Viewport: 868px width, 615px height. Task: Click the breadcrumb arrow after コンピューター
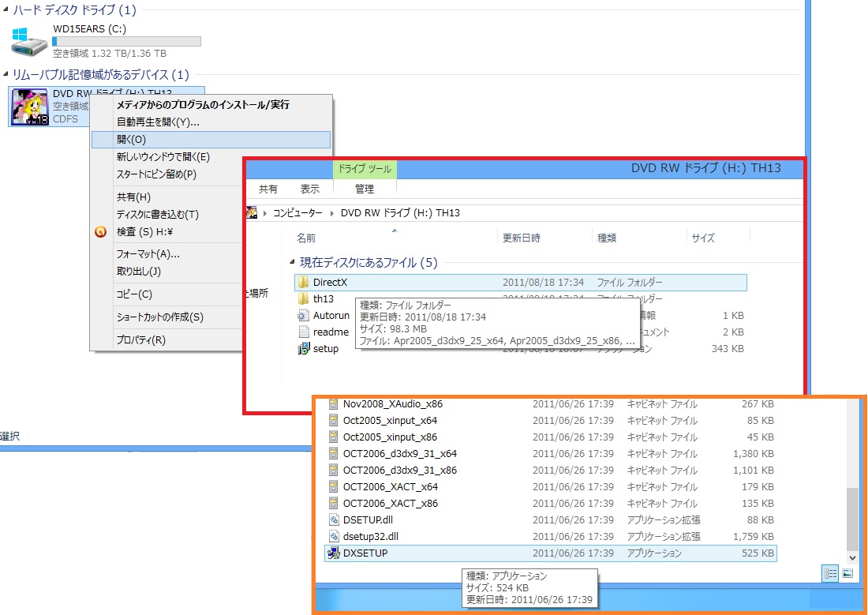pyautogui.click(x=331, y=213)
